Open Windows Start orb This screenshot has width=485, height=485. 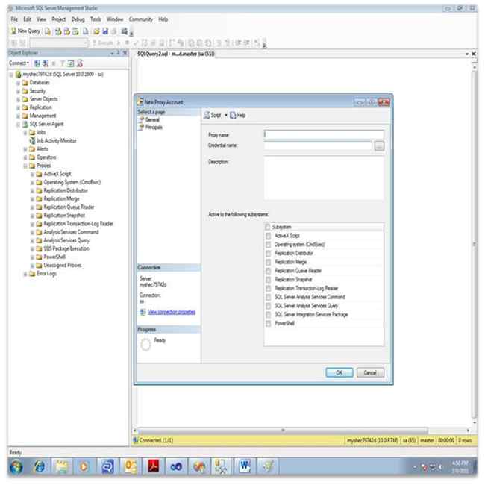(16, 466)
